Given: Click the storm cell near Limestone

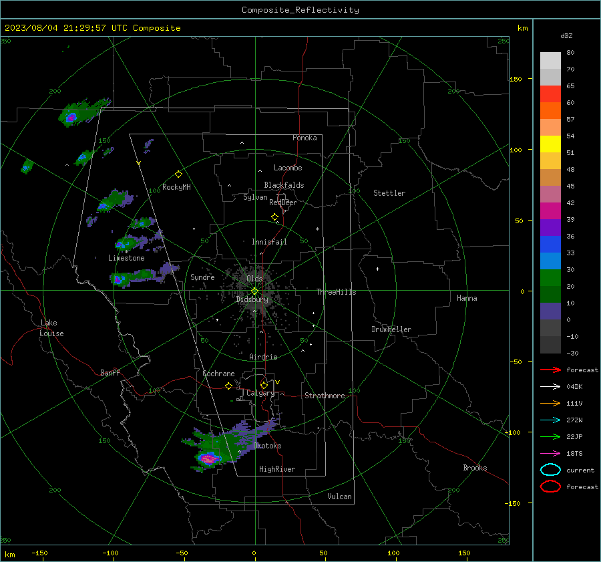Looking at the screenshot, I should (126, 243).
